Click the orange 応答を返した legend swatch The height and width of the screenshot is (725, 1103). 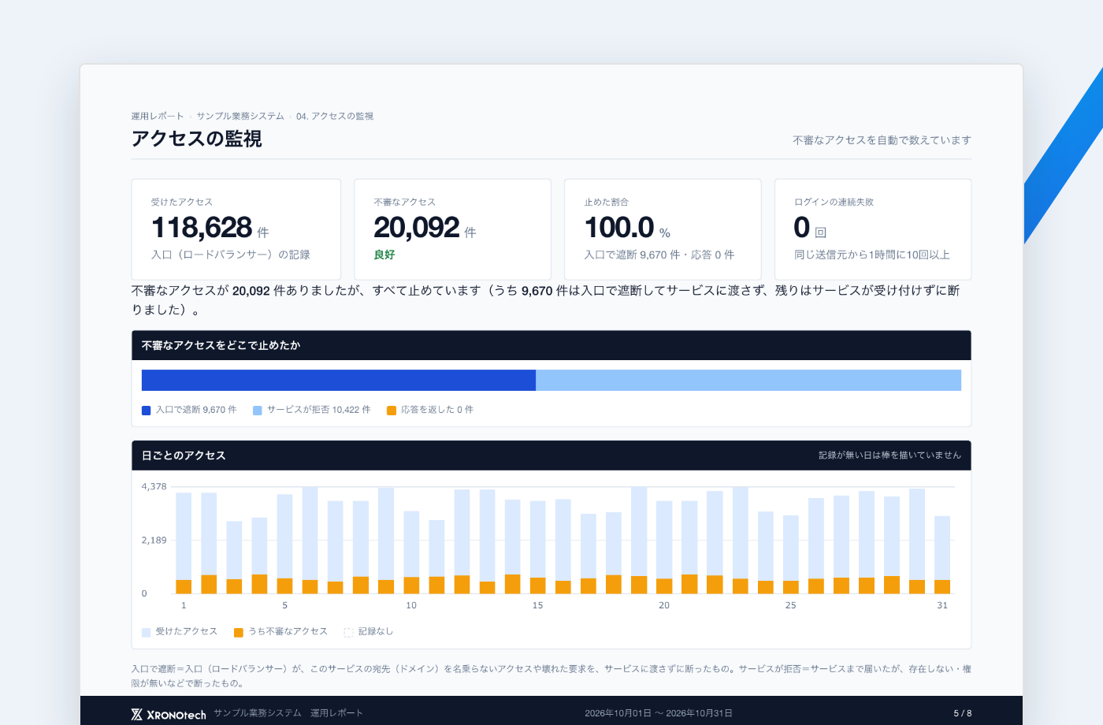(x=391, y=411)
